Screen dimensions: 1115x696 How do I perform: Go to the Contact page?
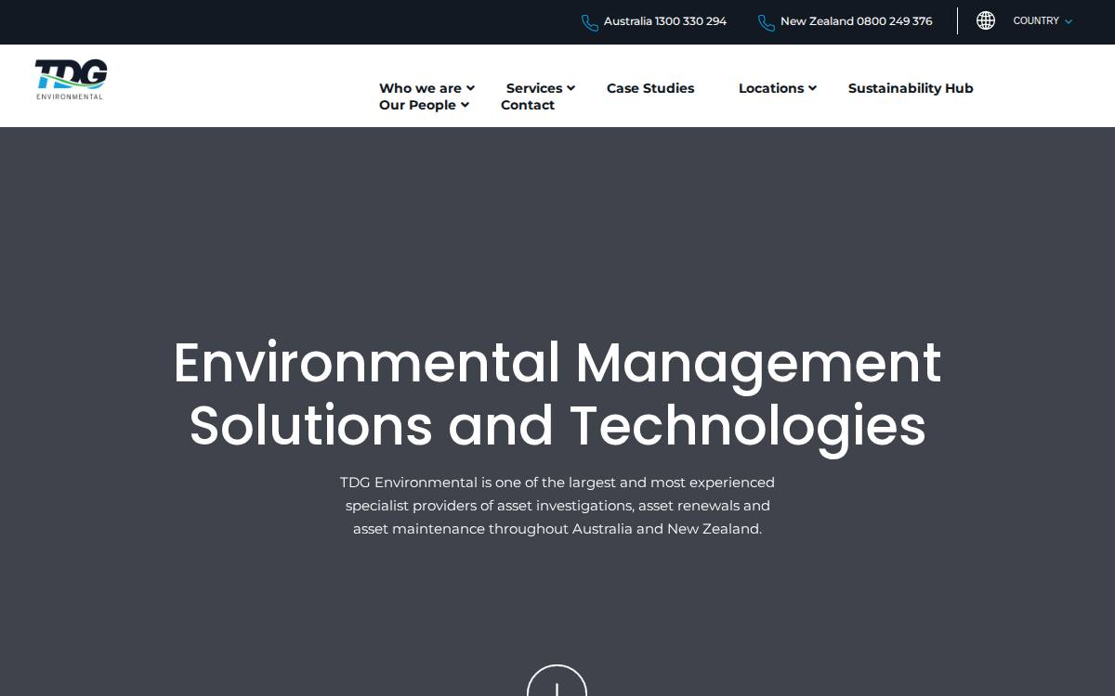coord(528,105)
